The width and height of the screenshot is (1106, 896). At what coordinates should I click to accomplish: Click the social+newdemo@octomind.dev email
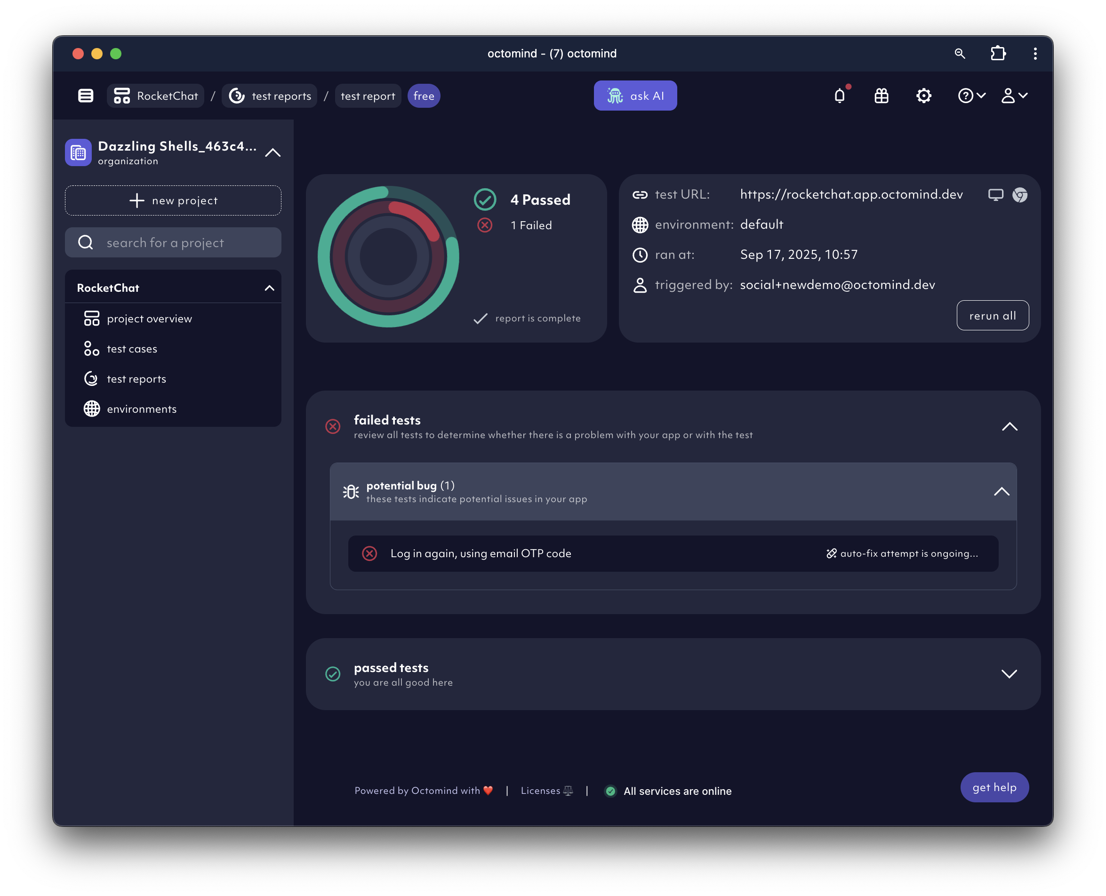click(x=838, y=285)
